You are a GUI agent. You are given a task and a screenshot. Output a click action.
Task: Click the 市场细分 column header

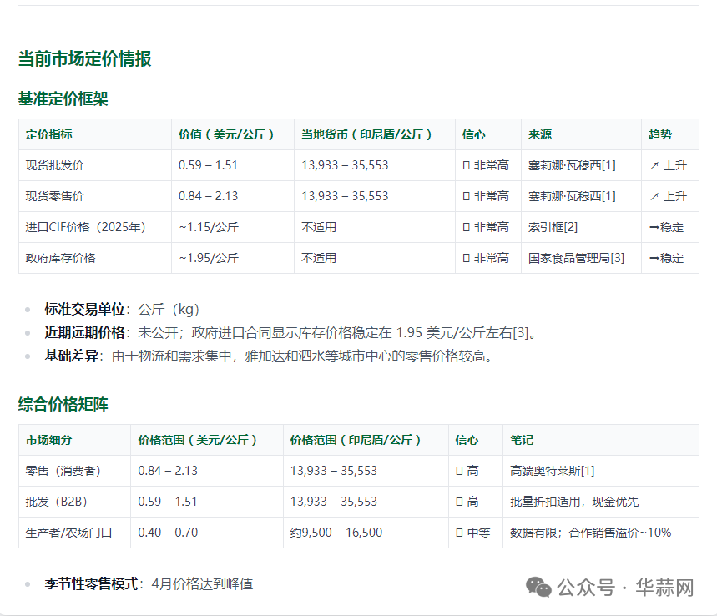coord(49,440)
